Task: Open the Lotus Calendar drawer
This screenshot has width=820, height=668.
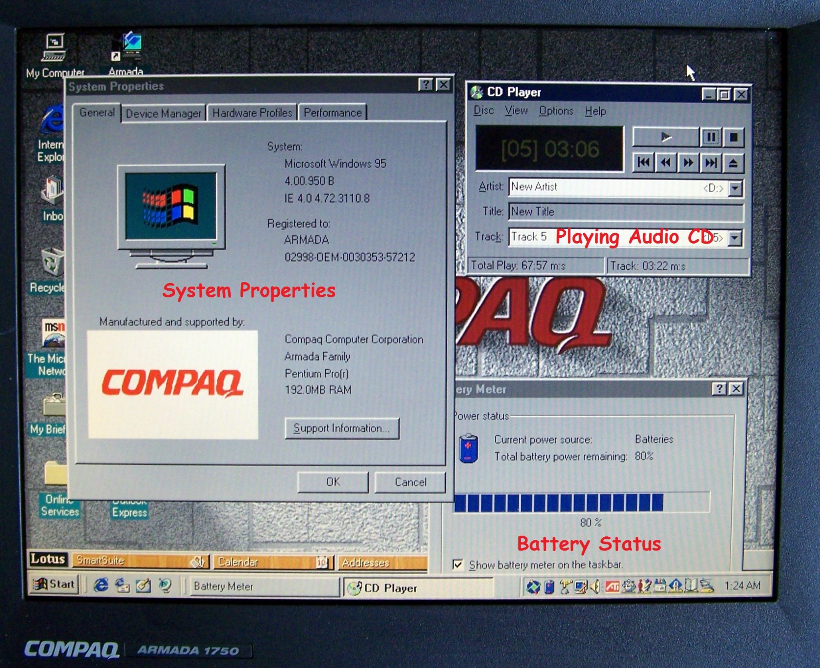Action: click(273, 562)
